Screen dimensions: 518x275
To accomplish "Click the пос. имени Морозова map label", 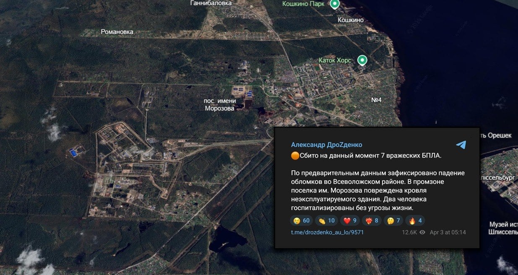I will click(x=220, y=104).
